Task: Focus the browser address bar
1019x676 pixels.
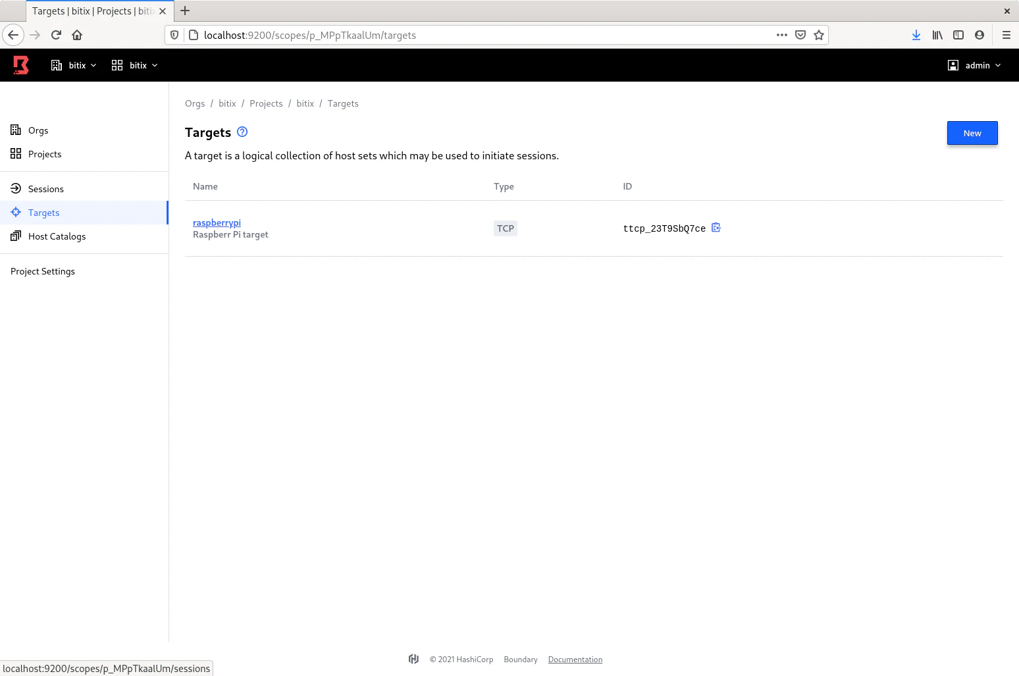Action: tap(461, 35)
